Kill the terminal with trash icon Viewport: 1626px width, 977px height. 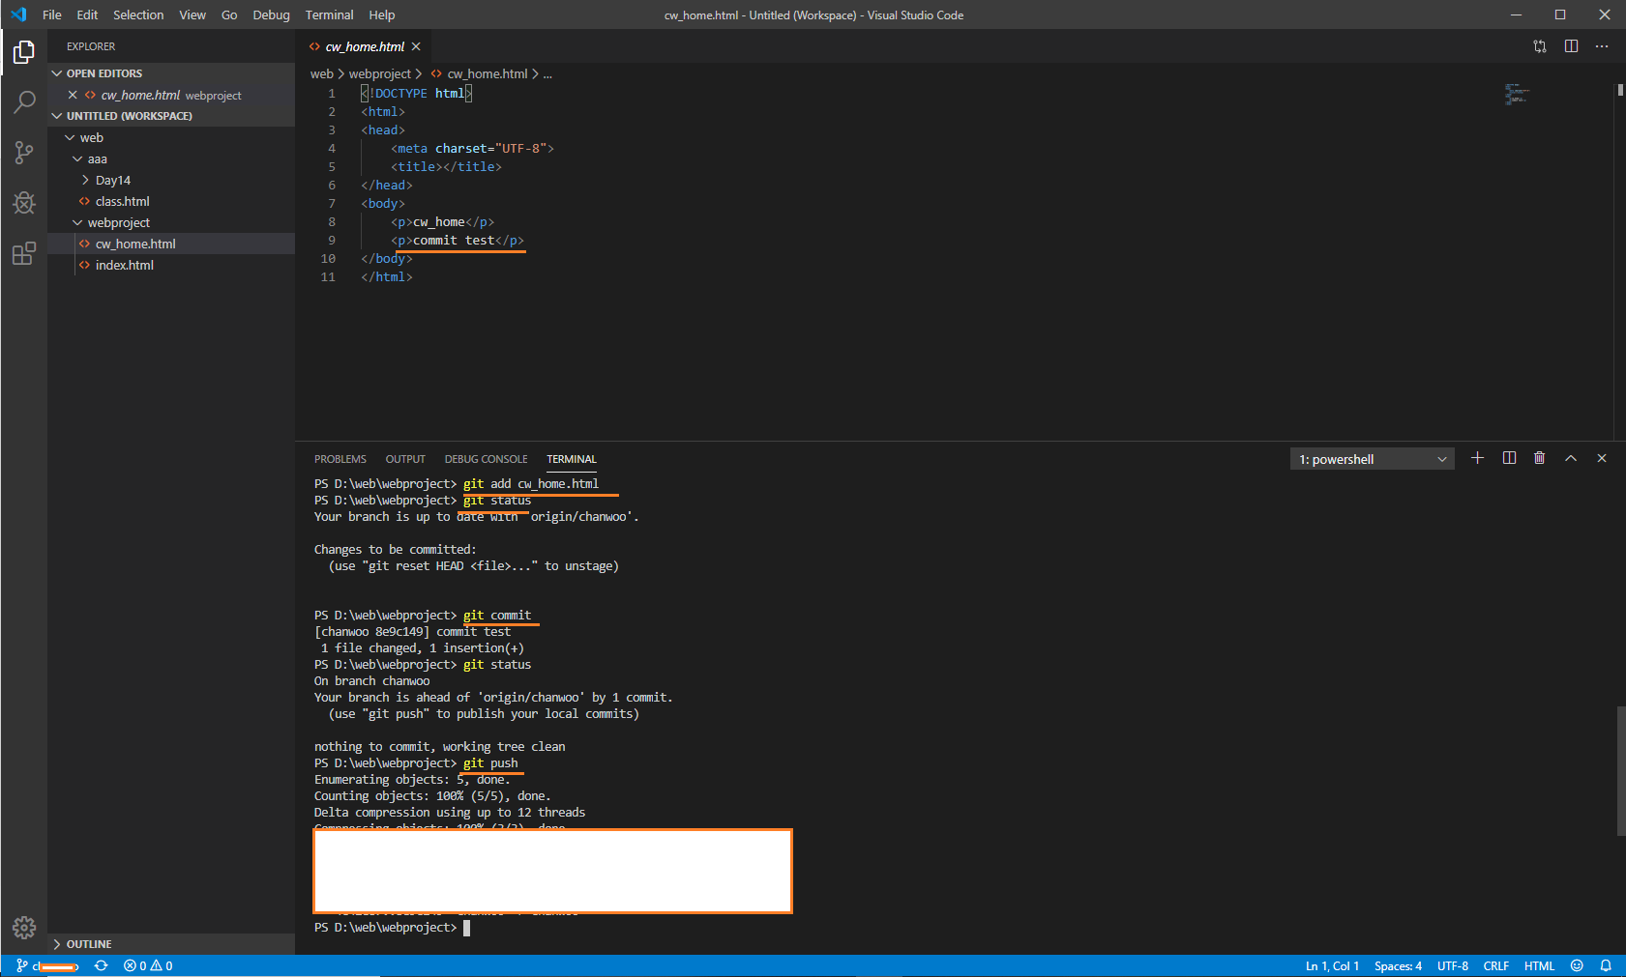1540,458
